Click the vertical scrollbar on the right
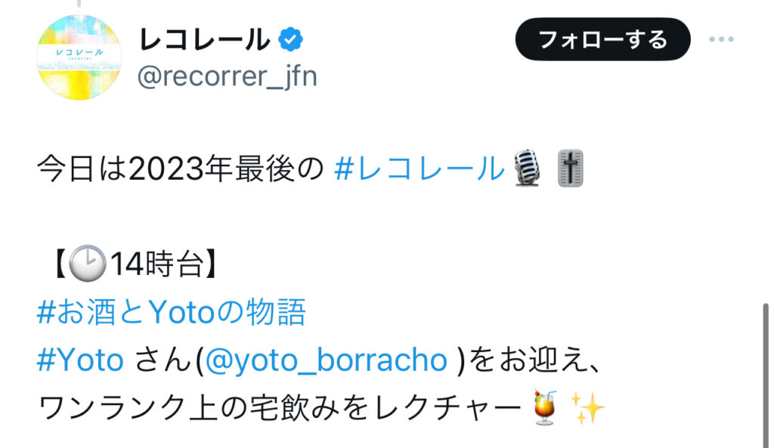This screenshot has width=774, height=448. tap(766, 375)
